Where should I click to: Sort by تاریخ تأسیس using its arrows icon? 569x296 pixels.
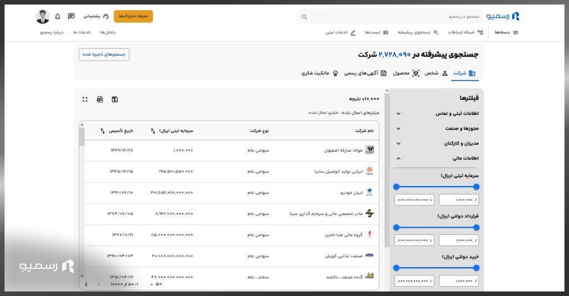(x=102, y=131)
